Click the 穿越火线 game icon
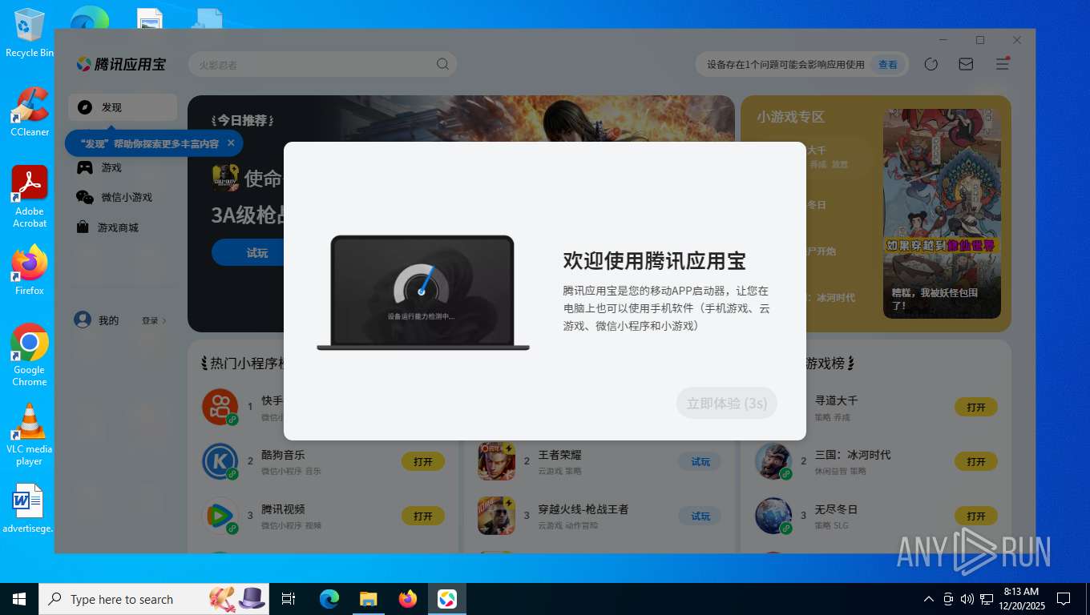Viewport: 1090px width, 615px height. pyautogui.click(x=497, y=516)
